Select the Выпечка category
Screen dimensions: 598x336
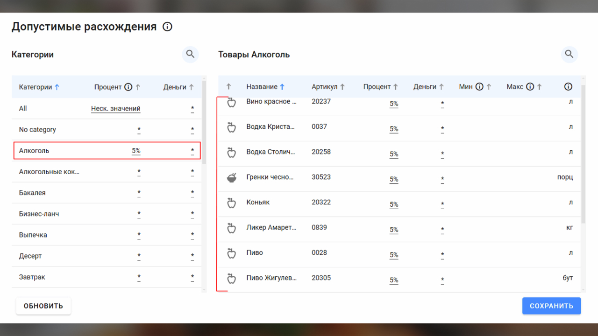[107, 235]
